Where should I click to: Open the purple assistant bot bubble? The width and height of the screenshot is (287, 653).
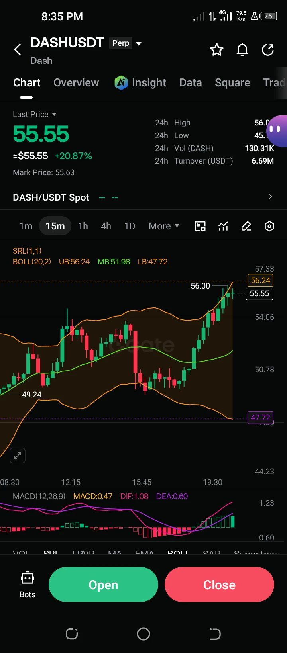277,131
